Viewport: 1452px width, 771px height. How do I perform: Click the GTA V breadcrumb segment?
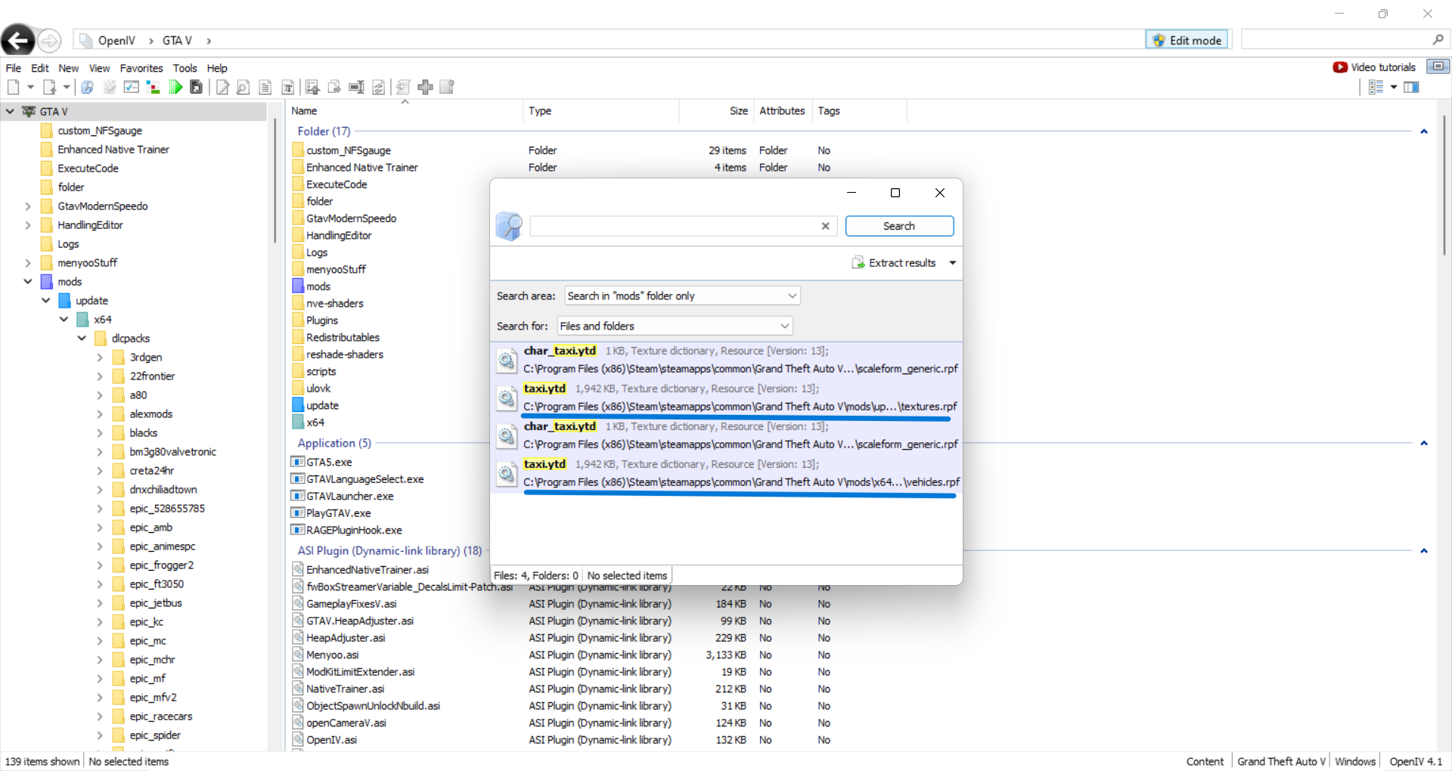[x=177, y=41]
